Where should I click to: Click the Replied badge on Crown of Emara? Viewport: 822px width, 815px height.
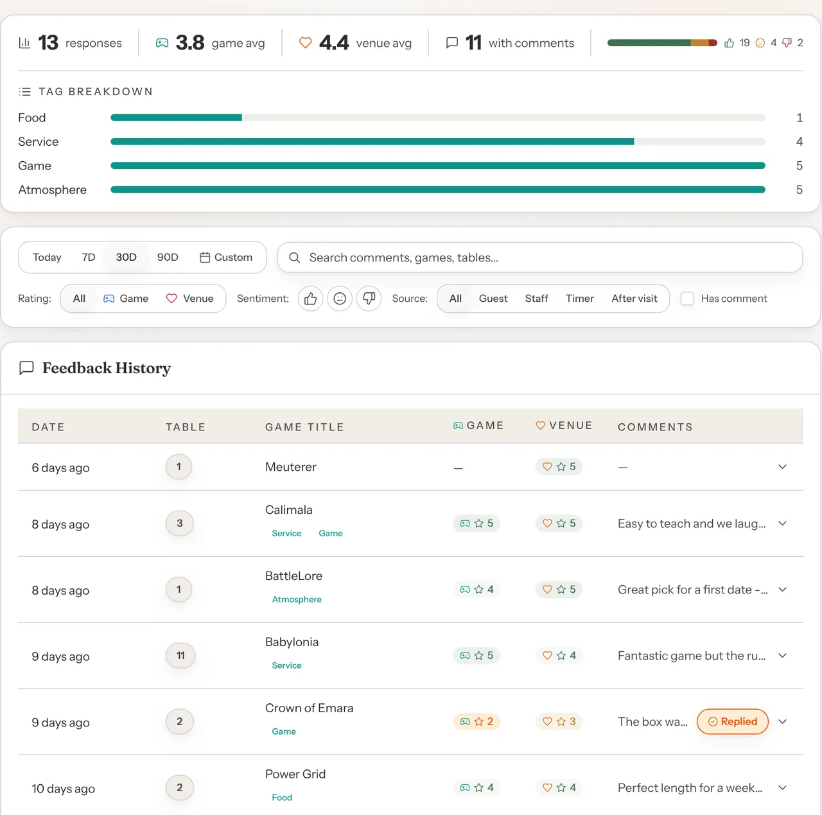[x=733, y=722]
